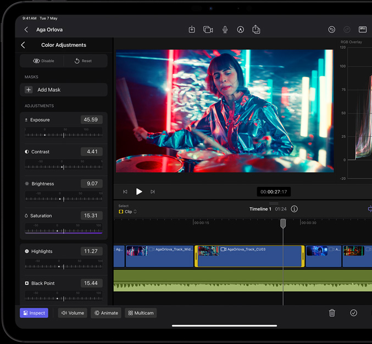This screenshot has width=372, height=344.
Task: Toggle the Inspect panel button
Action: click(x=34, y=313)
